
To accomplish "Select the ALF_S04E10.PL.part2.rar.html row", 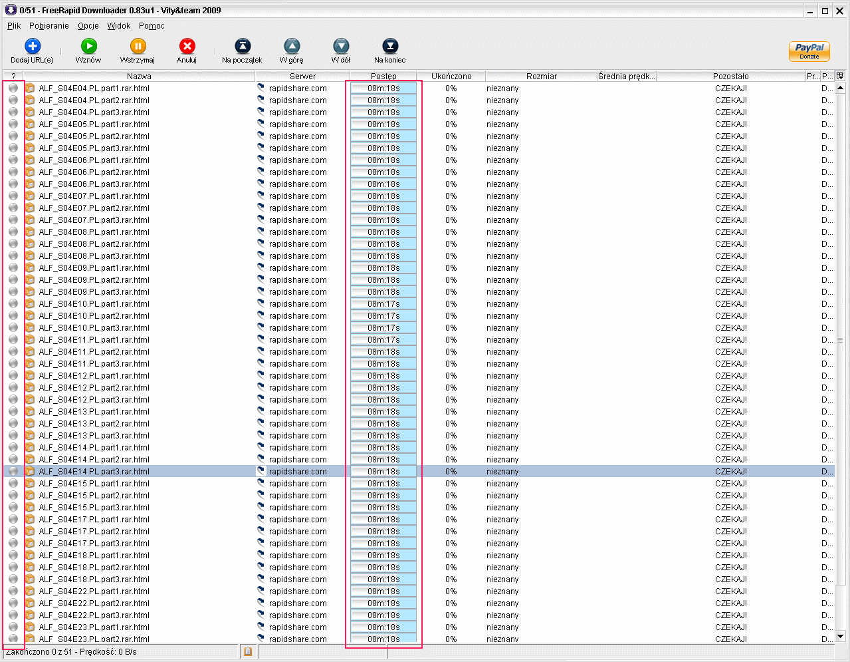I will click(94, 316).
